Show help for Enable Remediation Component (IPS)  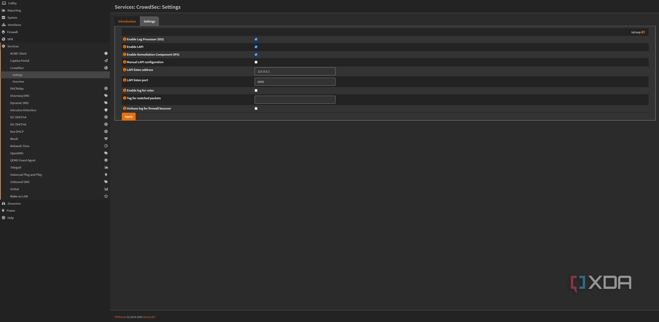125,54
